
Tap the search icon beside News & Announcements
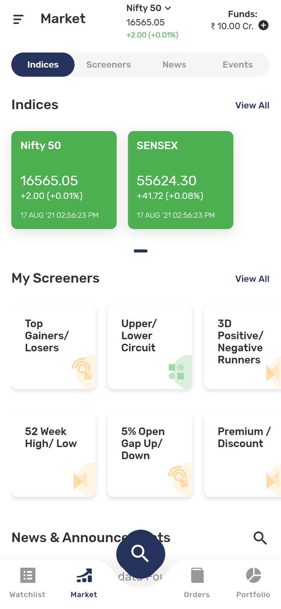260,538
